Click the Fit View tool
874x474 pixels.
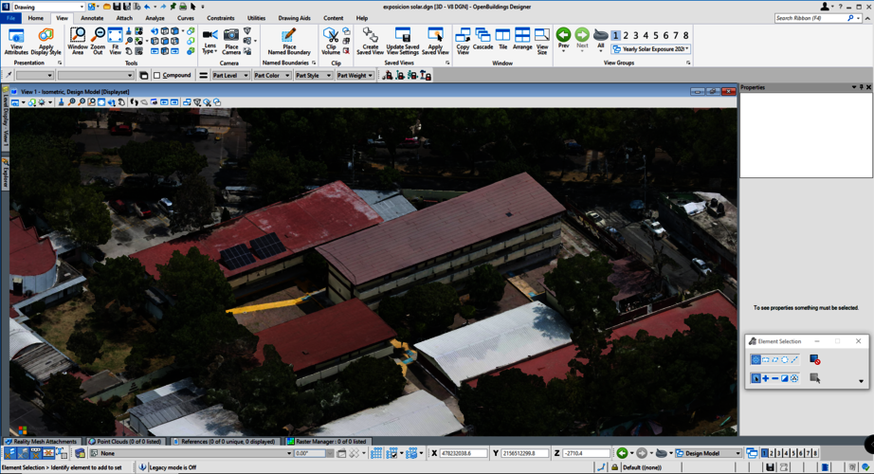115,42
